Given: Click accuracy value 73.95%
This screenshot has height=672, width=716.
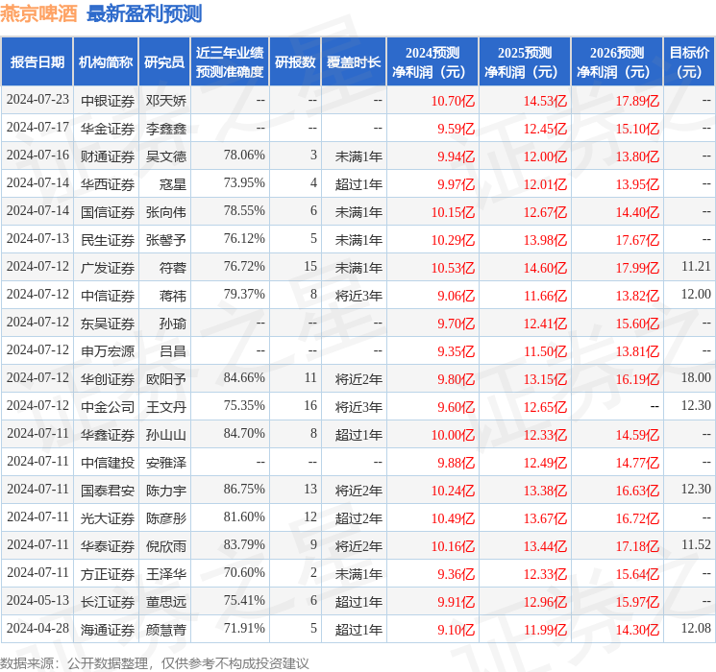Looking at the screenshot, I should tap(244, 183).
